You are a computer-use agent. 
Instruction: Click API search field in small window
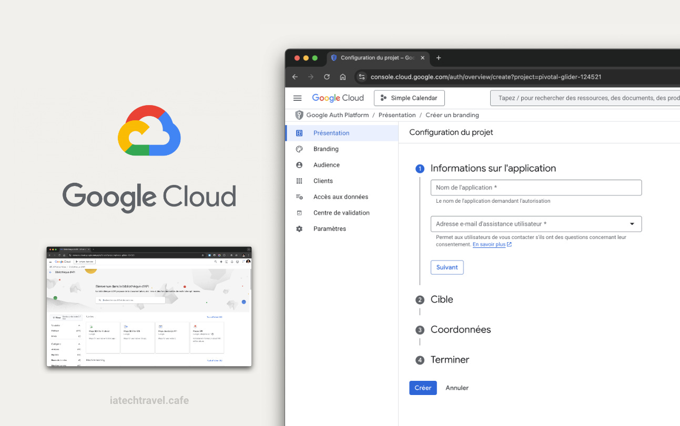[x=130, y=300]
